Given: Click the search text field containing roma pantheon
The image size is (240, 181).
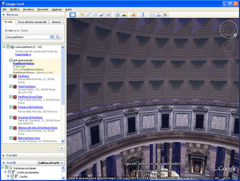Looking at the screenshot, I should pyautogui.click(x=28, y=37).
